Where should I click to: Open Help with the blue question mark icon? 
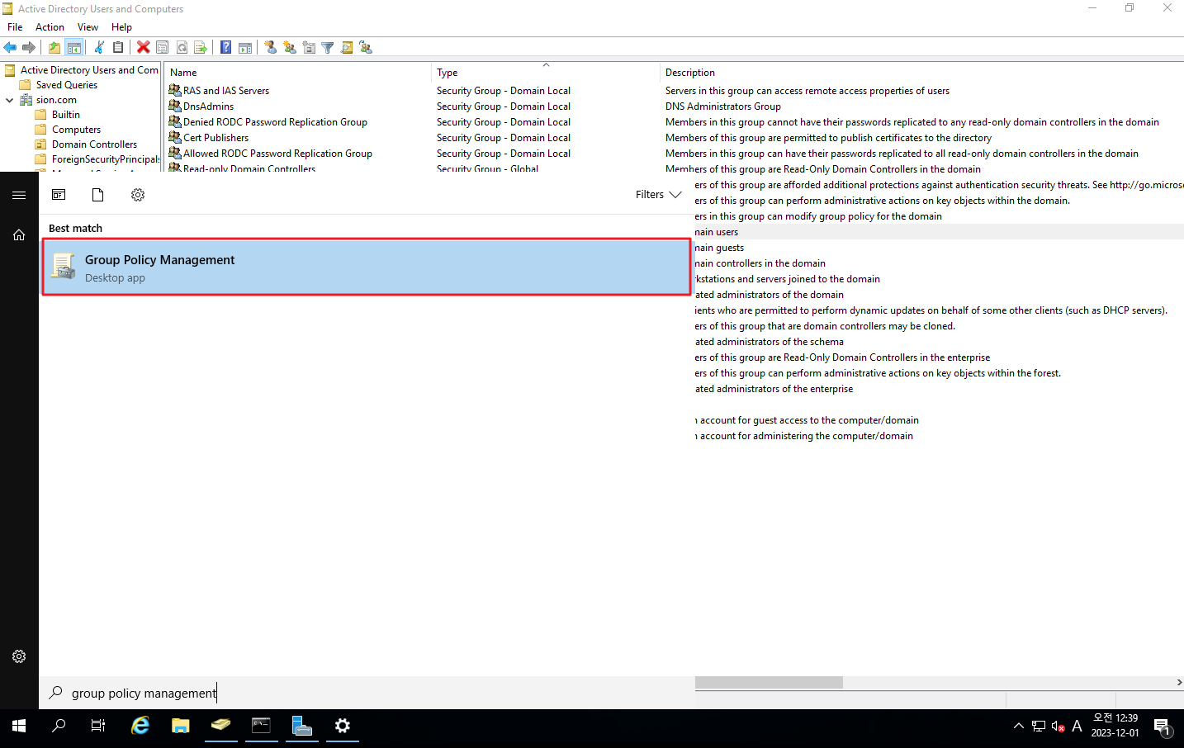pyautogui.click(x=225, y=48)
